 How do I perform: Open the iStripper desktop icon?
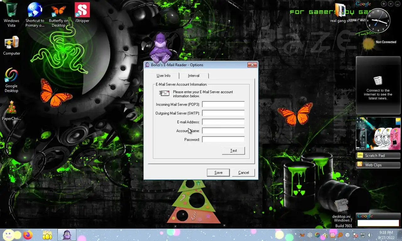(x=82, y=13)
